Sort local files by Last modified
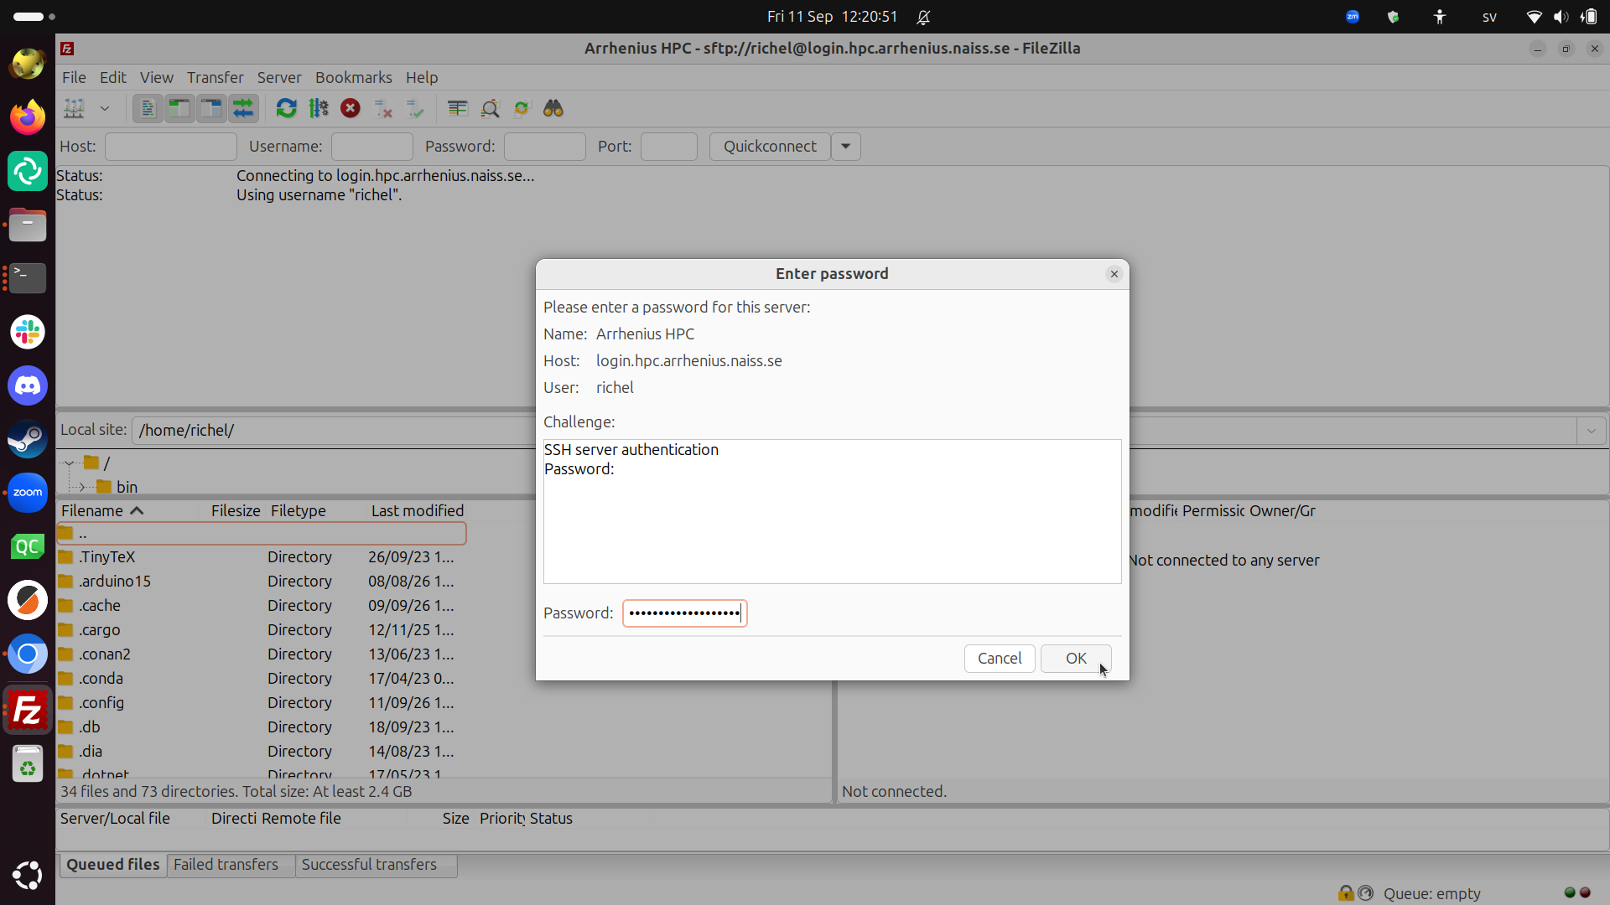Screen dimensions: 1610x905 [x=418, y=511]
